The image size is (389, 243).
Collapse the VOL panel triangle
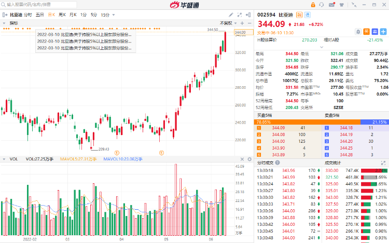(4, 159)
